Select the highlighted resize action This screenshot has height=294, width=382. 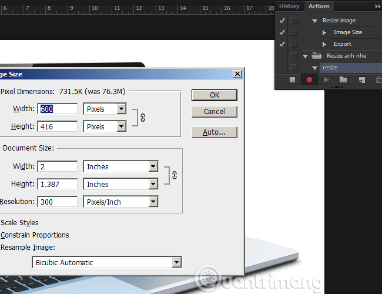[351, 68]
